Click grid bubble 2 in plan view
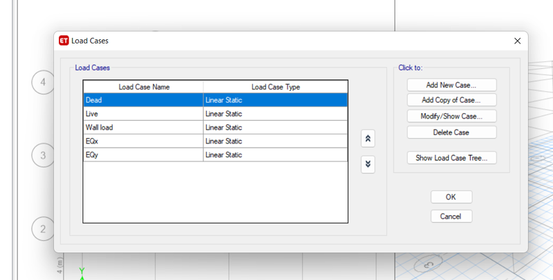This screenshot has width=553, height=280. (43, 229)
